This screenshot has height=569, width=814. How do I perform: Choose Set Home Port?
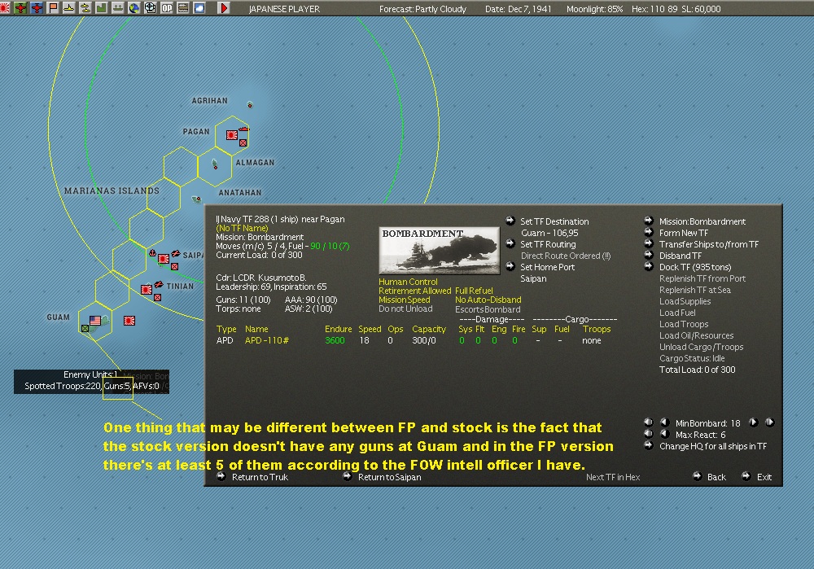pyautogui.click(x=547, y=267)
